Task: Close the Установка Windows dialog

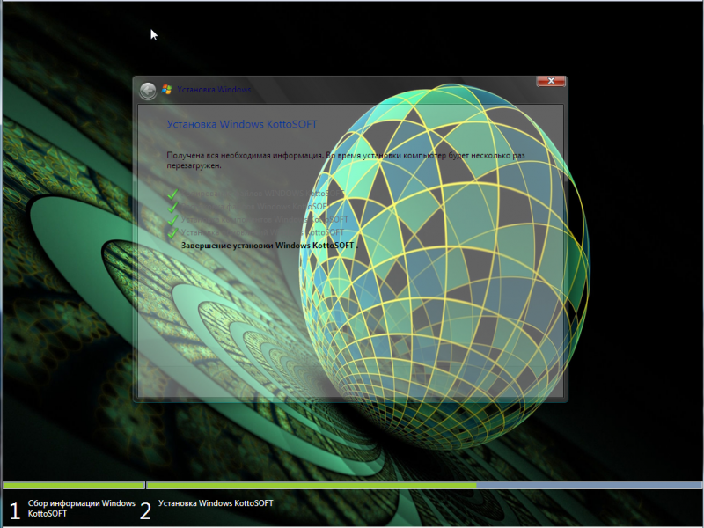Action: pyautogui.click(x=551, y=81)
